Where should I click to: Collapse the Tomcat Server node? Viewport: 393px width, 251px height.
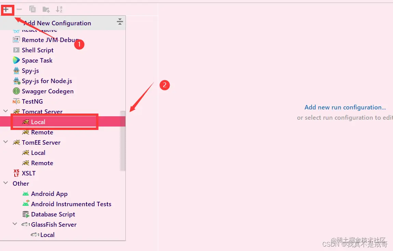point(5,111)
